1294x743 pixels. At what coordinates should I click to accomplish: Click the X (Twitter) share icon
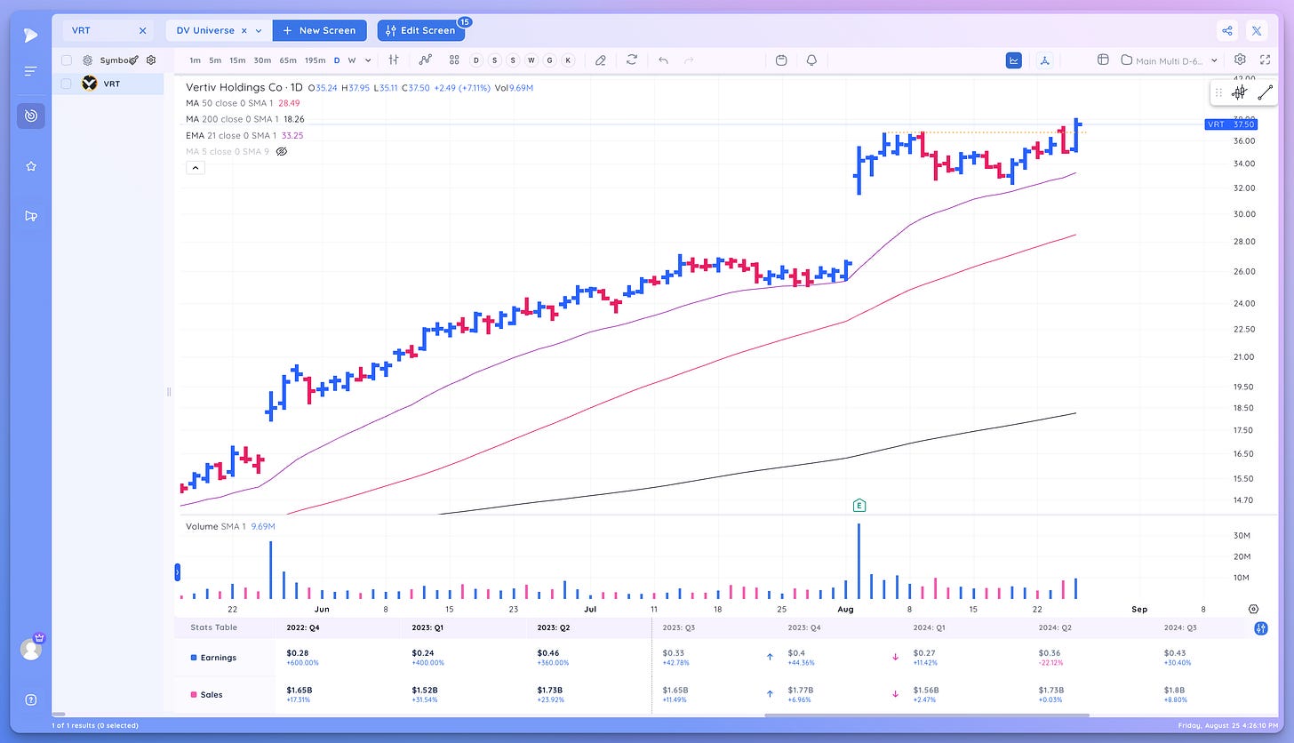[x=1257, y=30]
